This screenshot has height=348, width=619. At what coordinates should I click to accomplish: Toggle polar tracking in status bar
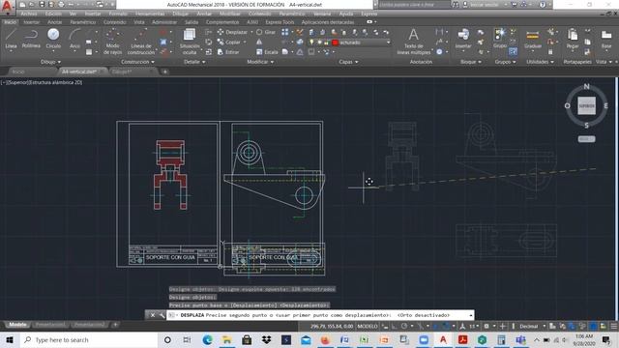click(404, 327)
